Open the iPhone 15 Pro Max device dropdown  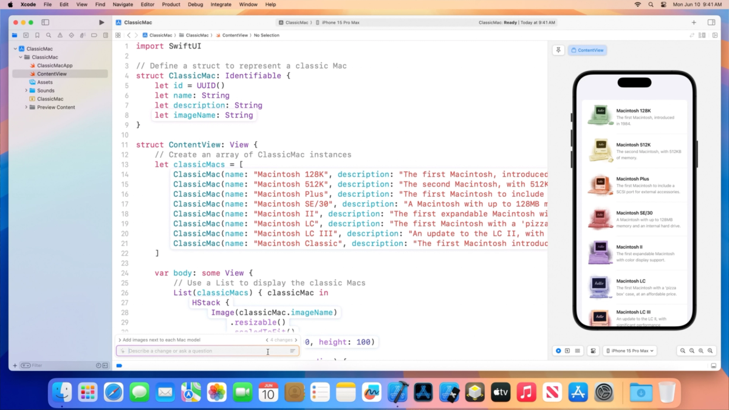point(630,350)
